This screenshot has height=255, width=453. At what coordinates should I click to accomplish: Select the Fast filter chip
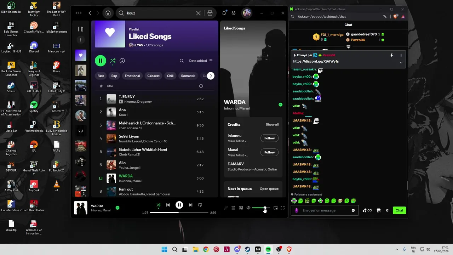point(101,76)
